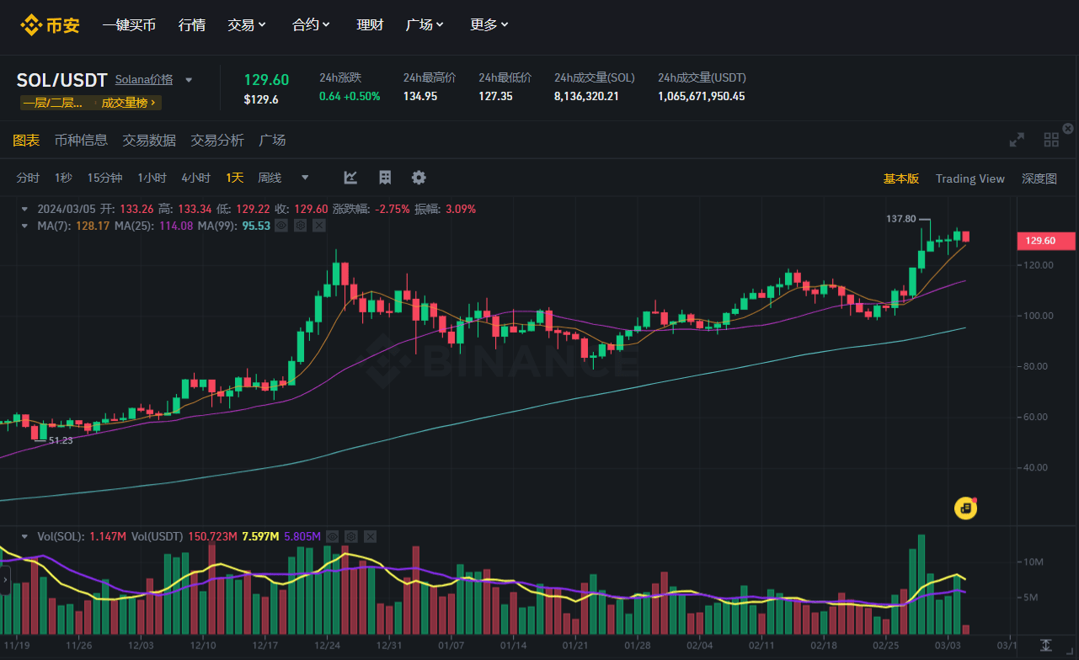This screenshot has width=1079, height=660.
Task: Switch chart to fullscreen expand icon
Action: pos(1017,140)
